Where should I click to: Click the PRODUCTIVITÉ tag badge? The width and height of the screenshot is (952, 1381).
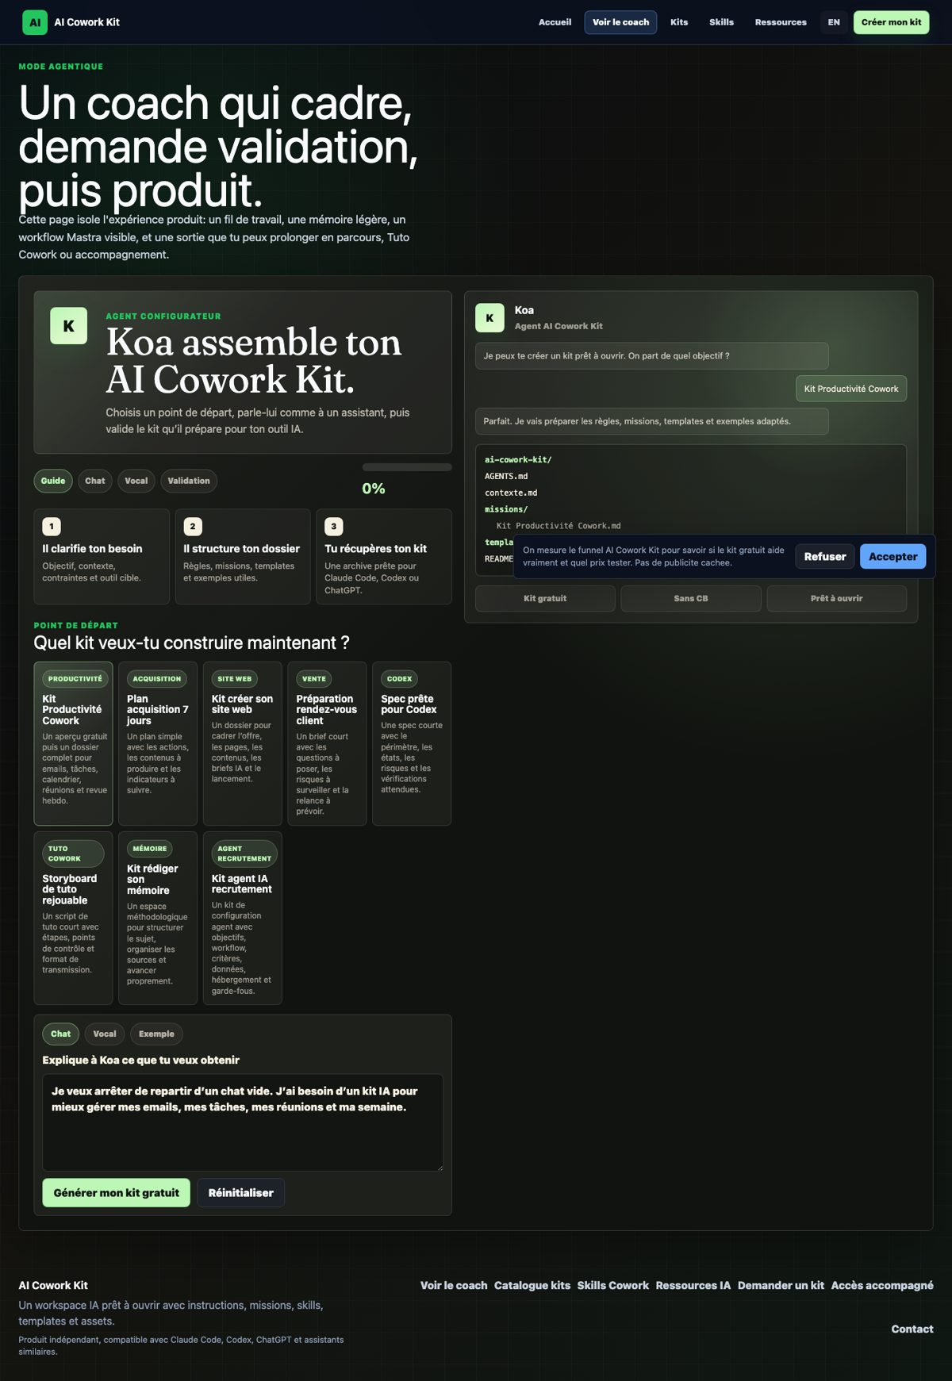(x=75, y=679)
